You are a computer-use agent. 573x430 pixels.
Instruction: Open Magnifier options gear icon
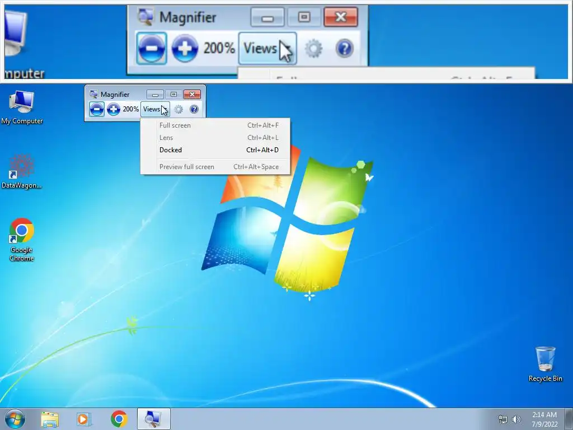179,109
